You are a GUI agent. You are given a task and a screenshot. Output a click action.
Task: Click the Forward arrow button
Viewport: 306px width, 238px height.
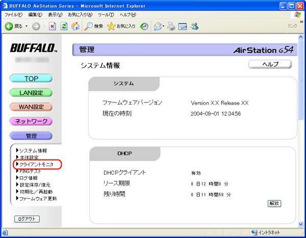(x=36, y=26)
